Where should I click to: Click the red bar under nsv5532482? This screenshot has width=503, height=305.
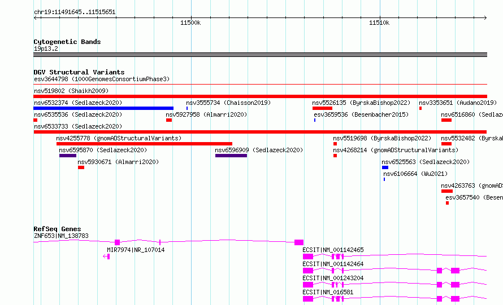[x=446, y=144]
